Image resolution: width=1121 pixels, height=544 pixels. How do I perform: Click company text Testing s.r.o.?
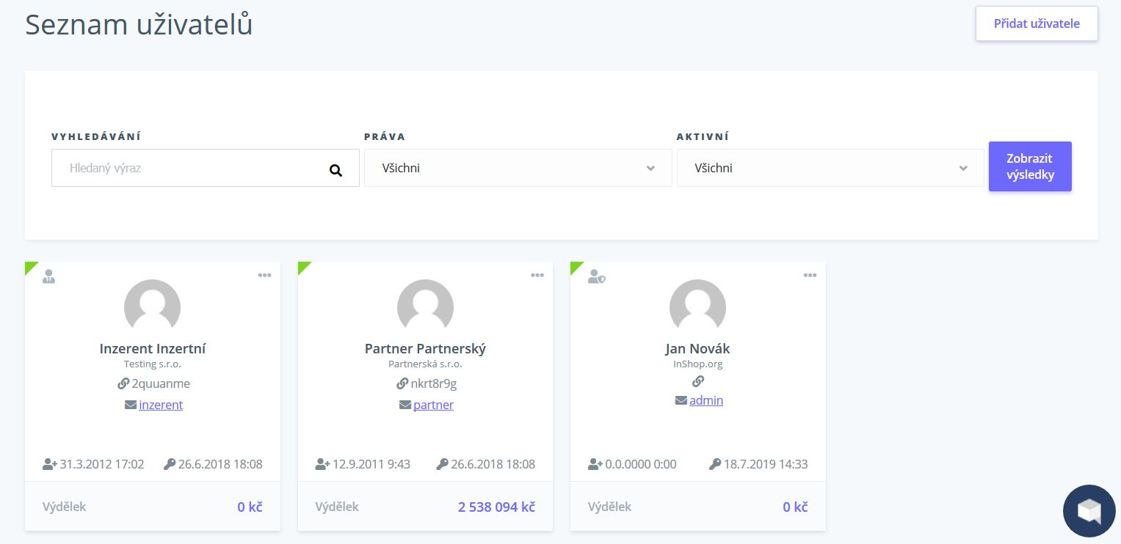coord(152,364)
